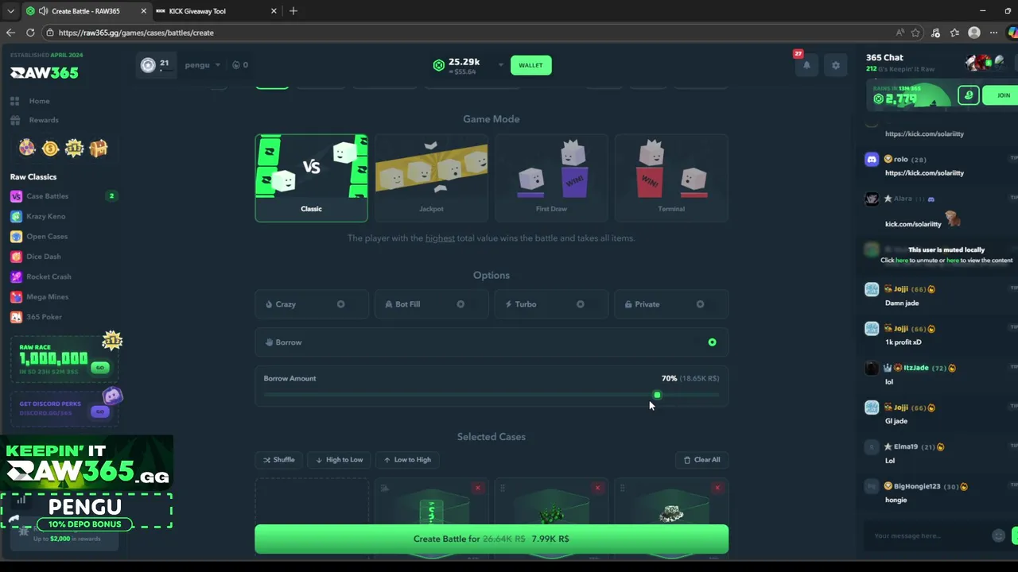Select Jackpot game mode
The image size is (1018, 572).
click(431, 177)
